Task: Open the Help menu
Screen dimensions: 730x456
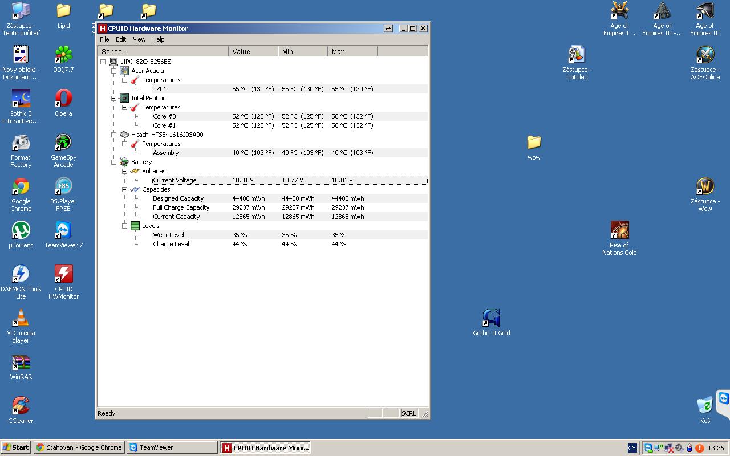Action: (x=158, y=39)
